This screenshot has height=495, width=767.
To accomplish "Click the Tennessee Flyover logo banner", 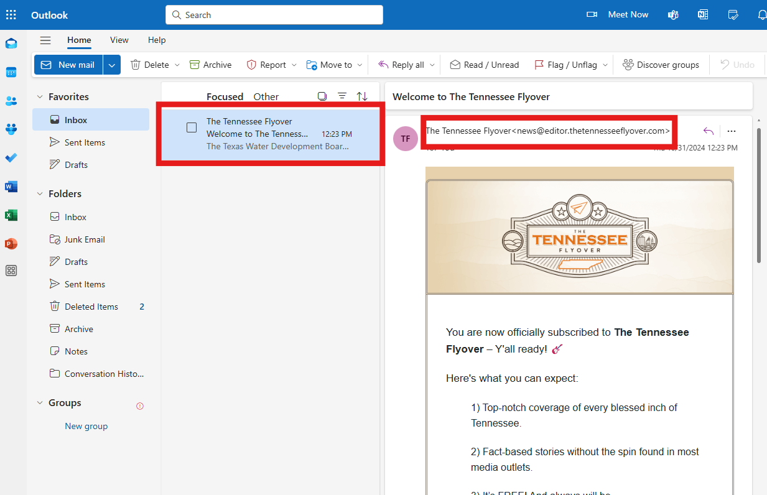I will [x=580, y=237].
